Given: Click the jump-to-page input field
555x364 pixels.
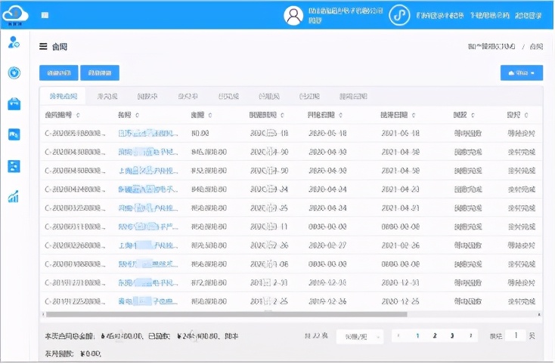Looking at the screenshot, I should click(516, 335).
